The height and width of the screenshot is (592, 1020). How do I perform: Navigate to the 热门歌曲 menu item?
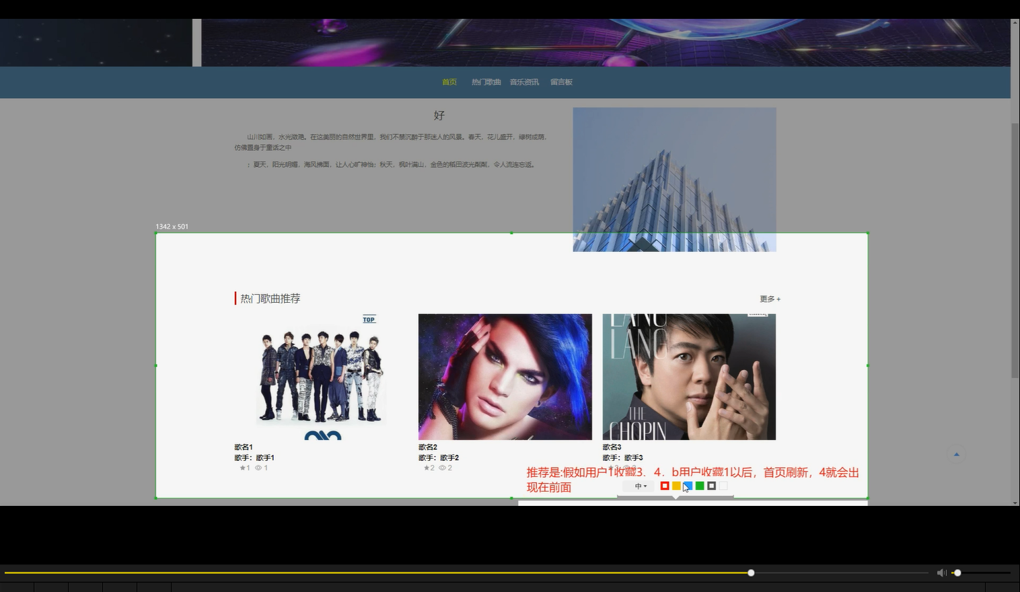[486, 81]
